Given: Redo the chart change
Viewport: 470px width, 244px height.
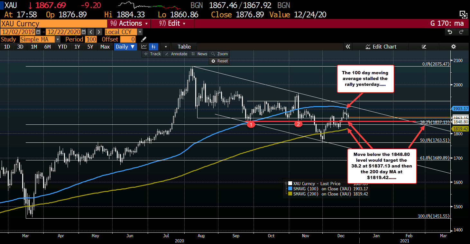Looking at the screenshot, I should pos(461,32).
